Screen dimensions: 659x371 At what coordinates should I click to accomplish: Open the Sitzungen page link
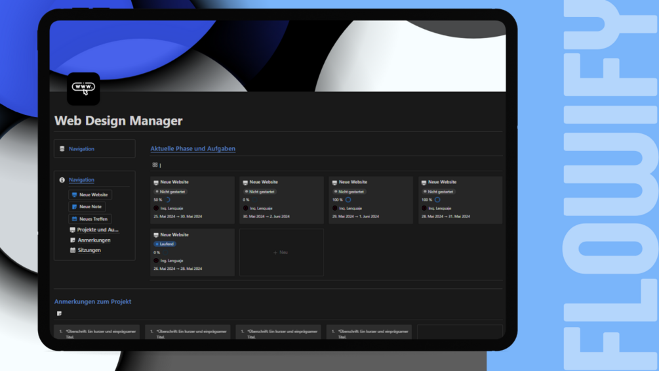[89, 250]
